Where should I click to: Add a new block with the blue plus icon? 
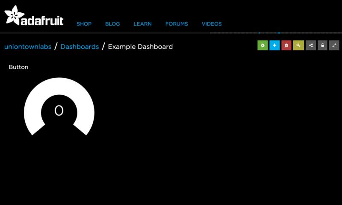point(274,45)
